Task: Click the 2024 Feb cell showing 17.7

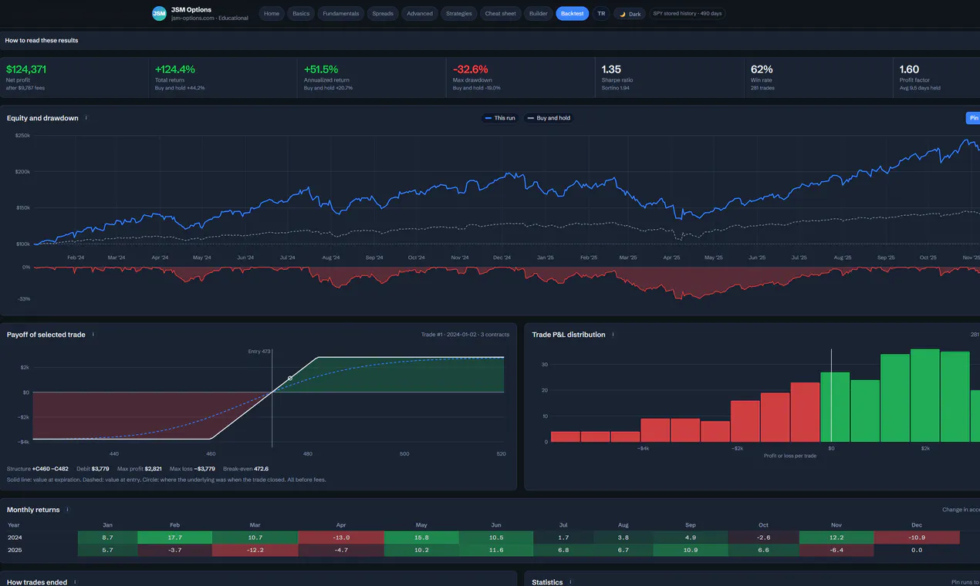Action: tap(174, 537)
